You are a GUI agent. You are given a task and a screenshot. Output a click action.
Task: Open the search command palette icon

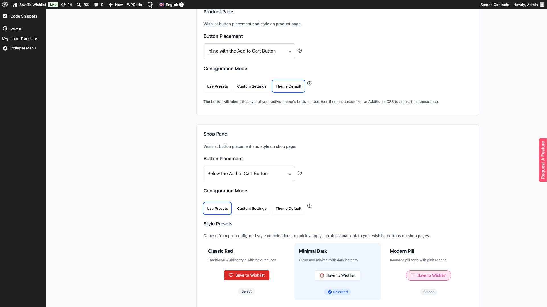tap(79, 5)
